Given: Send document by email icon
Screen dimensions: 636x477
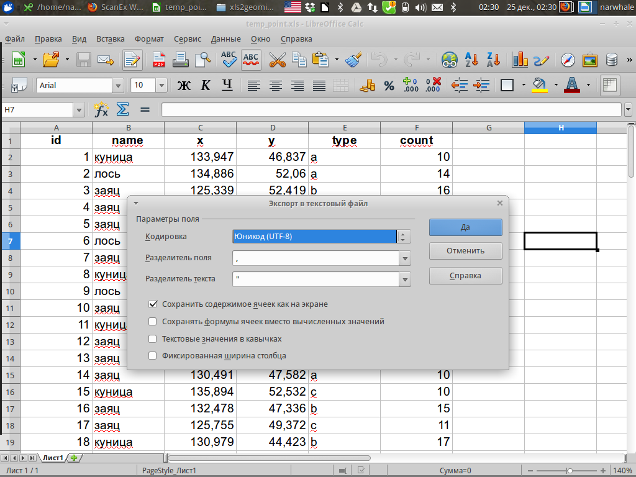Looking at the screenshot, I should [106, 60].
